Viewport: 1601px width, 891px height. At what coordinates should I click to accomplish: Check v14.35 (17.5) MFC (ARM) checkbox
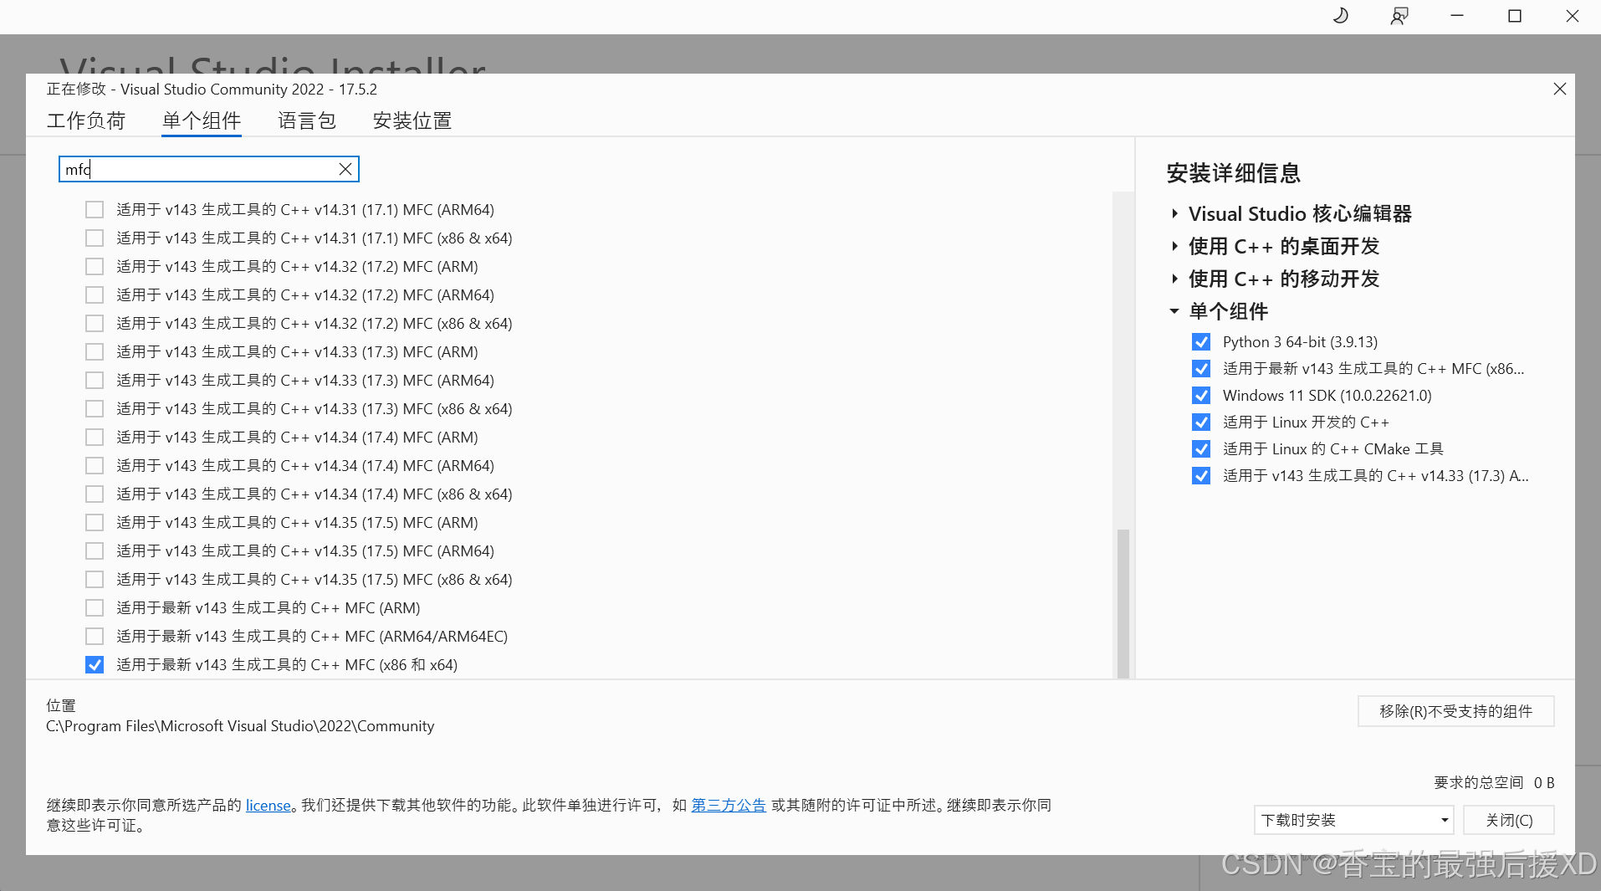95,523
